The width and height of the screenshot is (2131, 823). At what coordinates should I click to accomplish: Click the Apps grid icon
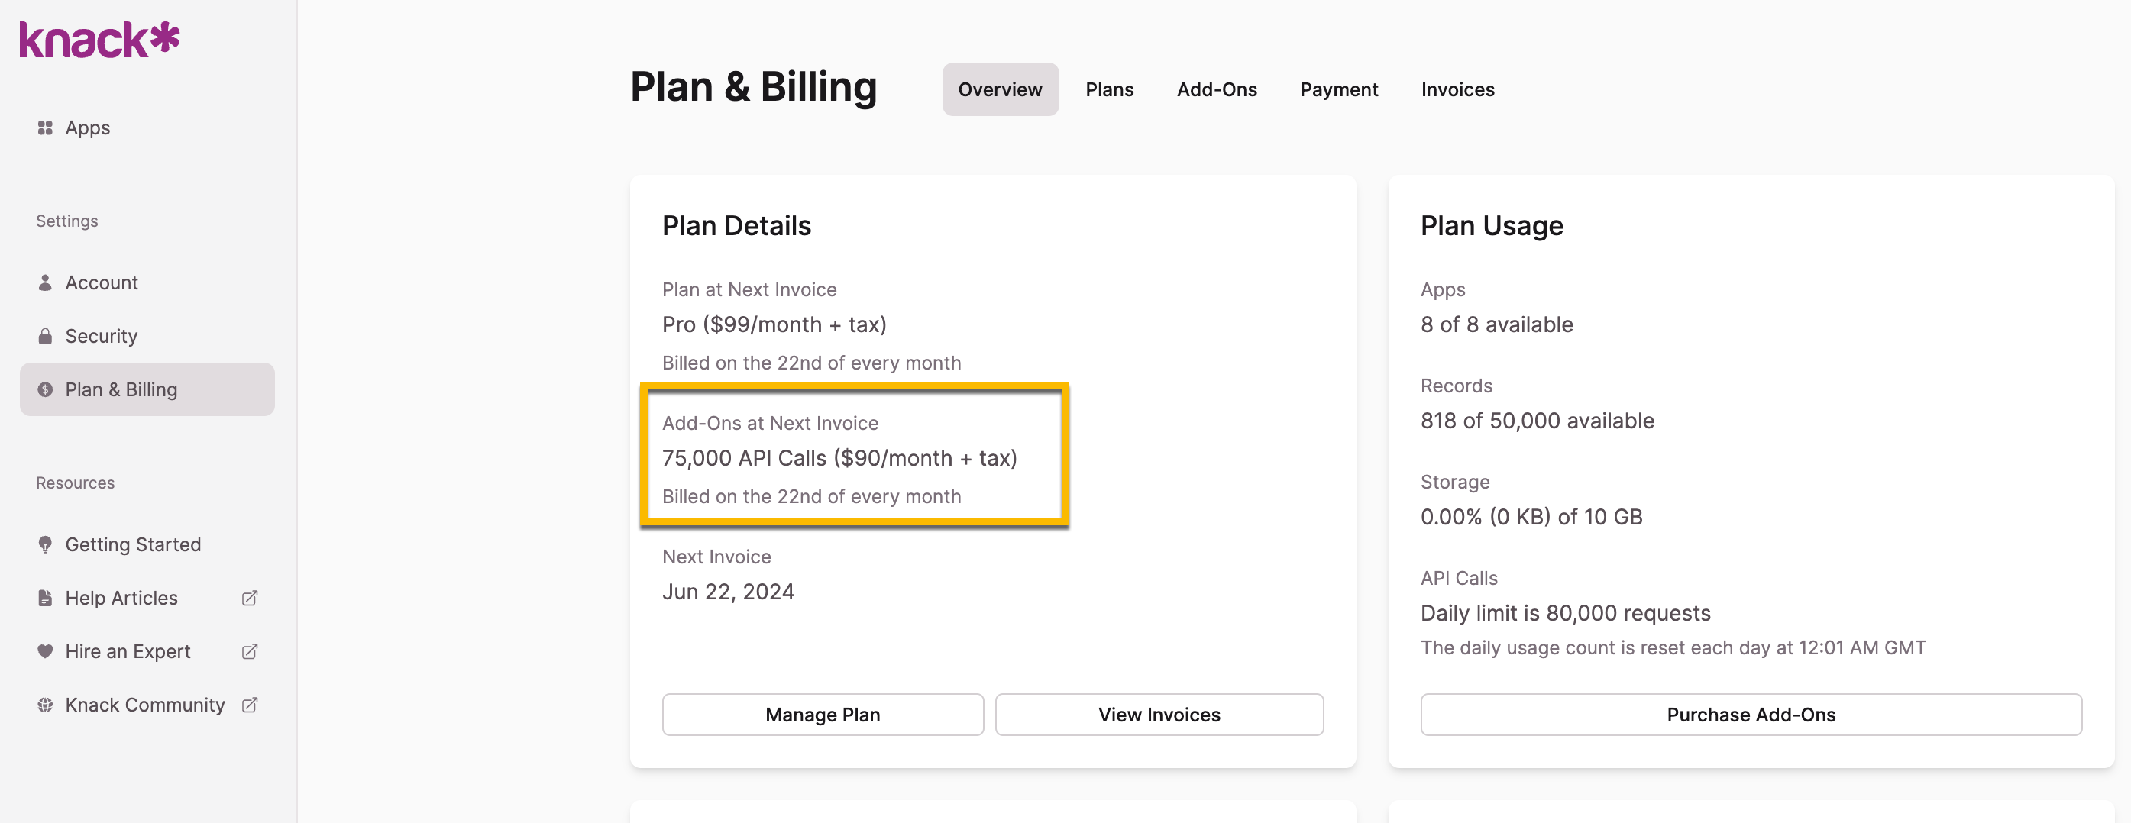46,128
